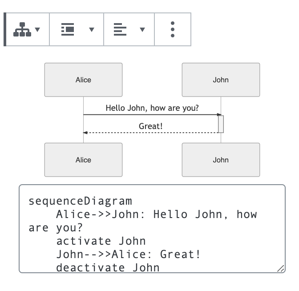Click the bottom Alice participant box
This screenshot has height=291, width=299.
coord(83,160)
